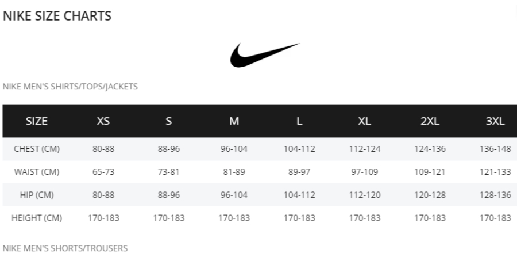Select the XS size column header
Image resolution: width=517 pixels, height=258 pixels.
(103, 121)
